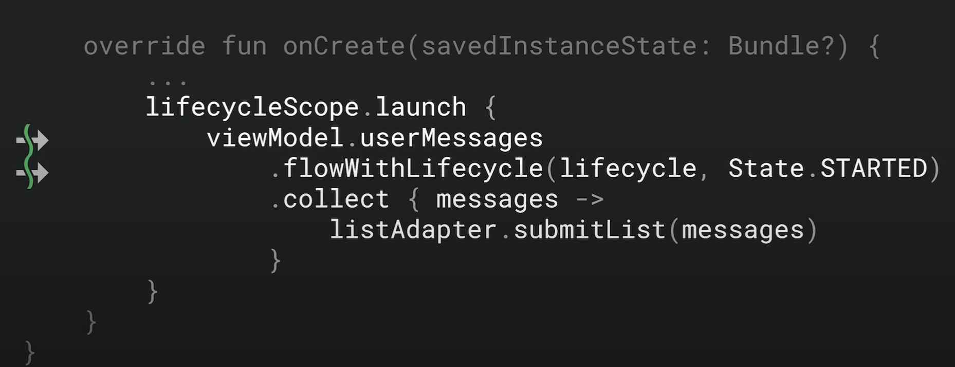Click the launch call after lifecycleScope
This screenshot has height=367, width=955.
(421, 107)
